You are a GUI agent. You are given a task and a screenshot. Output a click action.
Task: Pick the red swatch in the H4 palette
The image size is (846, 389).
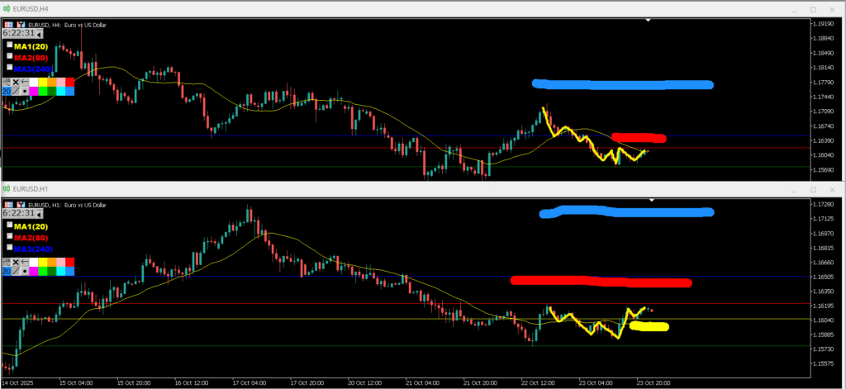click(x=69, y=82)
